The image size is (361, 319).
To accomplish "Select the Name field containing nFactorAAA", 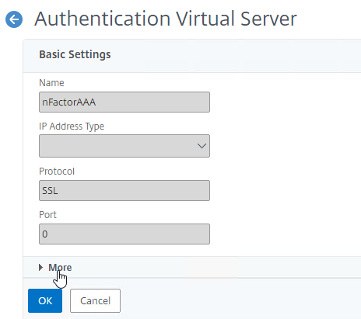I will tap(124, 102).
